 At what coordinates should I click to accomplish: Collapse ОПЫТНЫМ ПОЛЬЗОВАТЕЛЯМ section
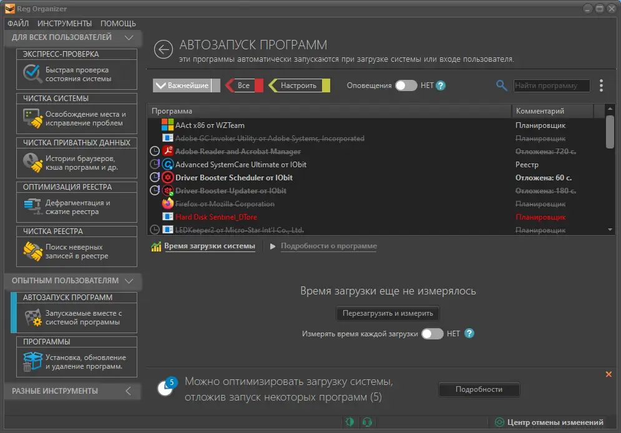click(129, 281)
